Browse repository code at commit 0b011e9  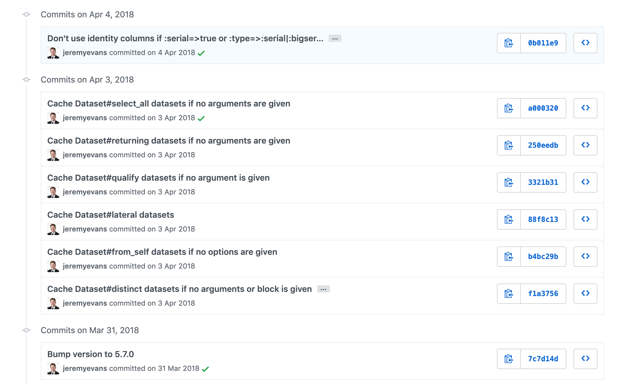[585, 43]
